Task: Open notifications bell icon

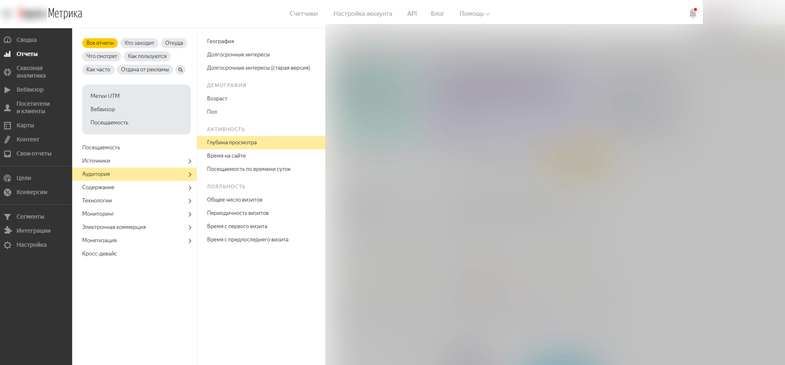Action: coord(693,13)
